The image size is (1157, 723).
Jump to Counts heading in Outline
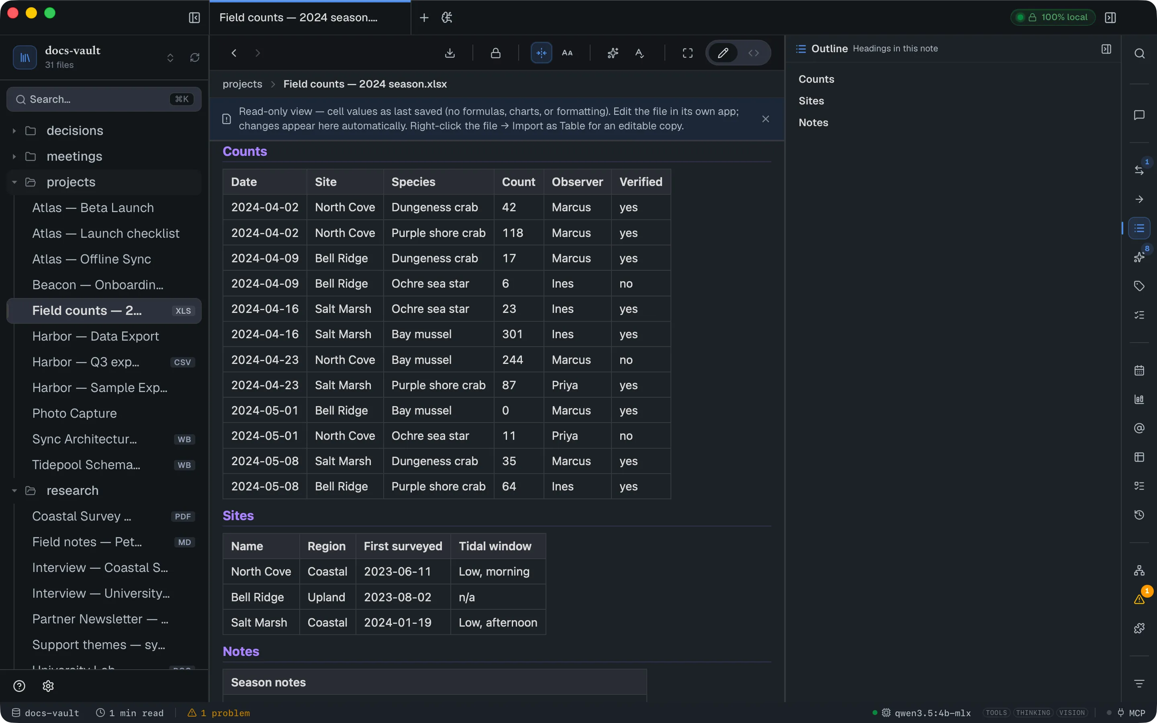pyautogui.click(x=816, y=80)
